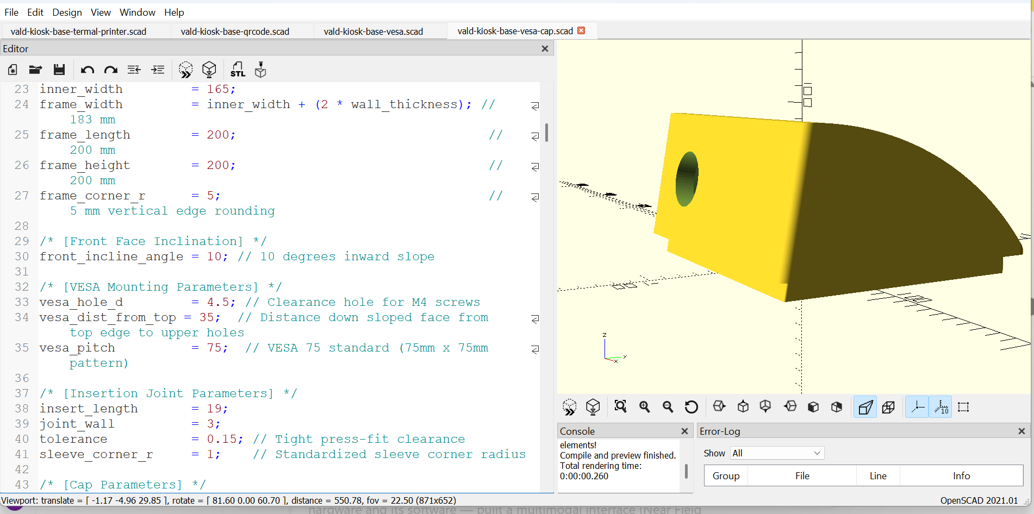Image resolution: width=1034 pixels, height=514 pixels.
Task: Open the File menu
Action: click(x=11, y=12)
